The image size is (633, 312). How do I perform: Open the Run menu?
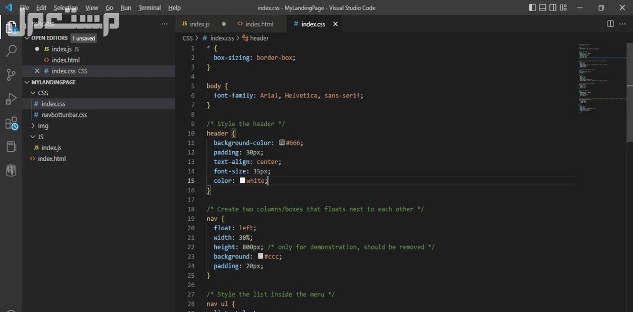[x=126, y=8]
